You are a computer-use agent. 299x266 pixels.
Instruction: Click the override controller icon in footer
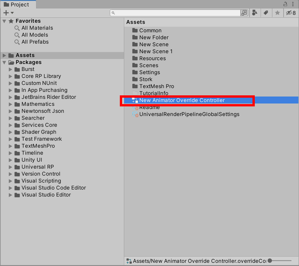(129, 261)
